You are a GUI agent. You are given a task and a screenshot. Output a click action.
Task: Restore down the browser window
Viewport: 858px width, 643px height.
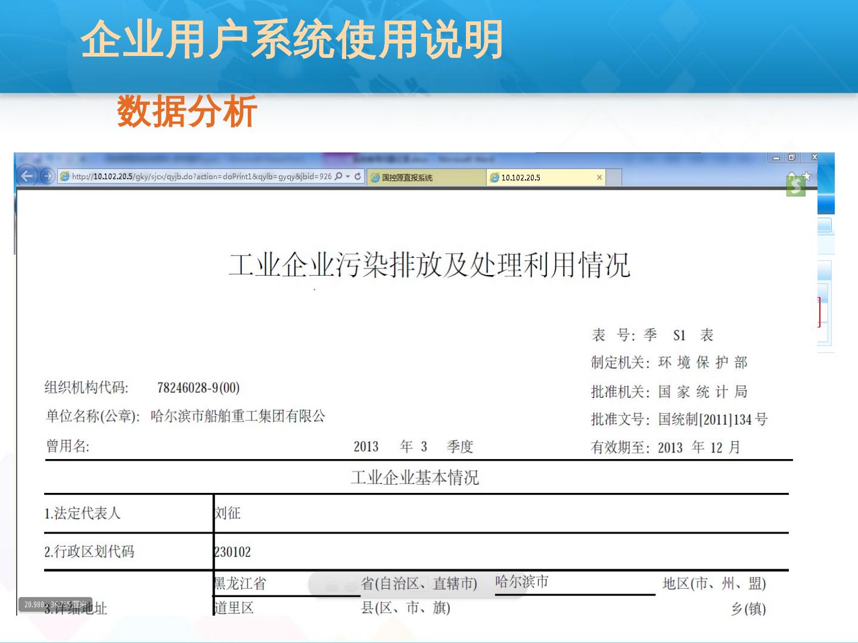(x=791, y=158)
